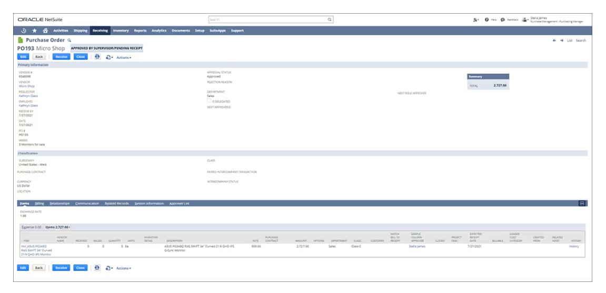Click the green Purchase Order document icon
Image resolution: width=606 pixels, height=293 pixels.
click(x=21, y=40)
